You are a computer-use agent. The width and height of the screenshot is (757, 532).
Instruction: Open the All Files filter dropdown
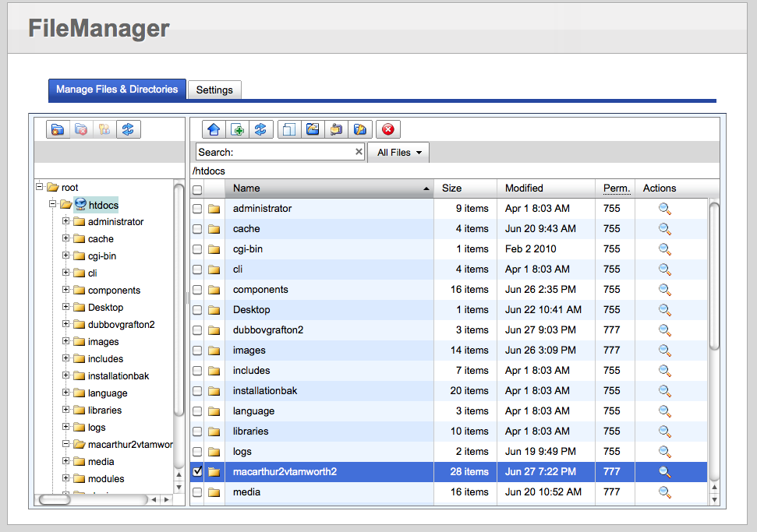[398, 153]
